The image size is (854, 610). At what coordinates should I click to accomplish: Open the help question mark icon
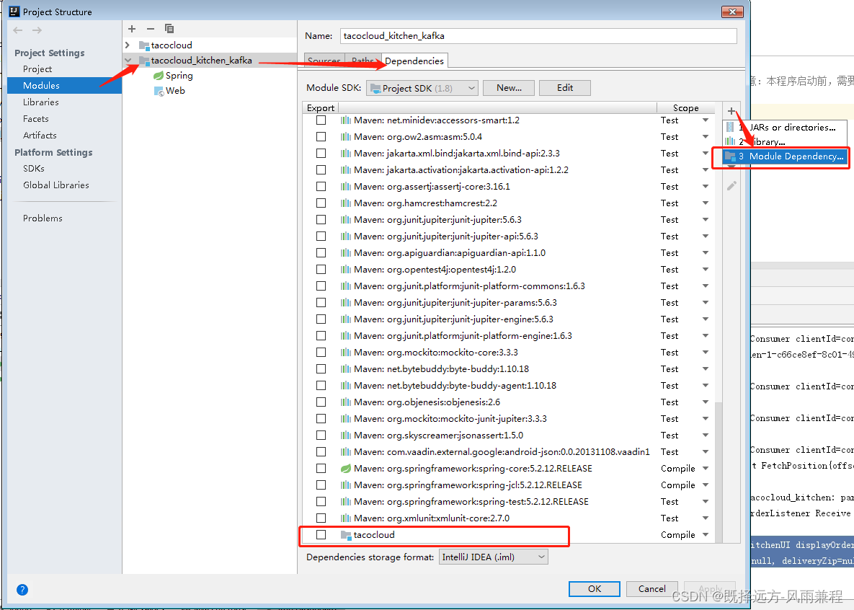pos(22,589)
